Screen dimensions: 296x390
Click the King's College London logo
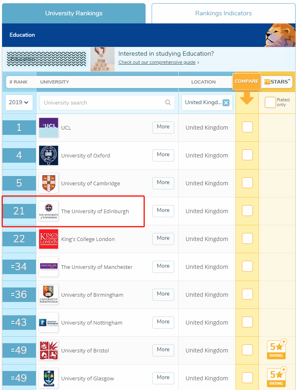[x=48, y=239]
